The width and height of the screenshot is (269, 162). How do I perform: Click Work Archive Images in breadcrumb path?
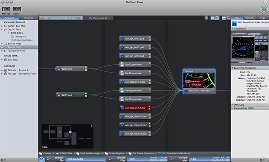tap(90, 153)
